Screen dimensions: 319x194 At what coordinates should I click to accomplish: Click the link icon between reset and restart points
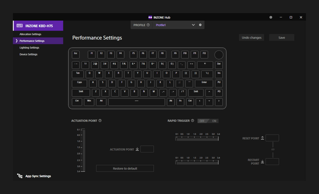(x=273, y=149)
